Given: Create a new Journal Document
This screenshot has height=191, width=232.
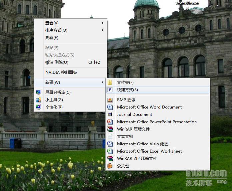Looking at the screenshot, I should click(x=158, y=115).
